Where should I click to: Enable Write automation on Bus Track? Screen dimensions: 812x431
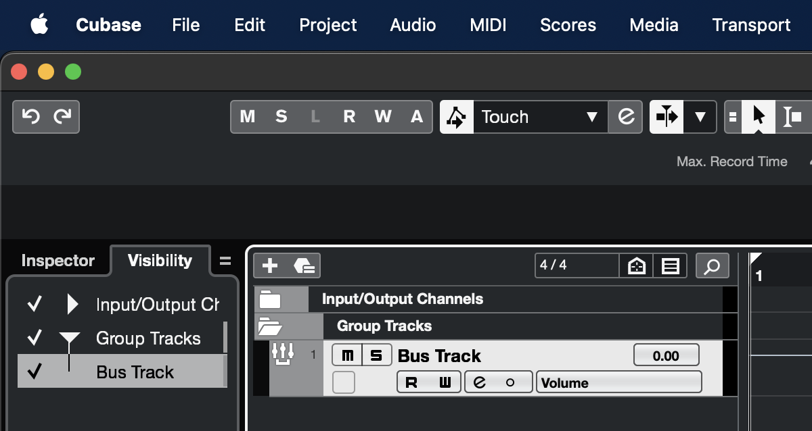pos(445,382)
